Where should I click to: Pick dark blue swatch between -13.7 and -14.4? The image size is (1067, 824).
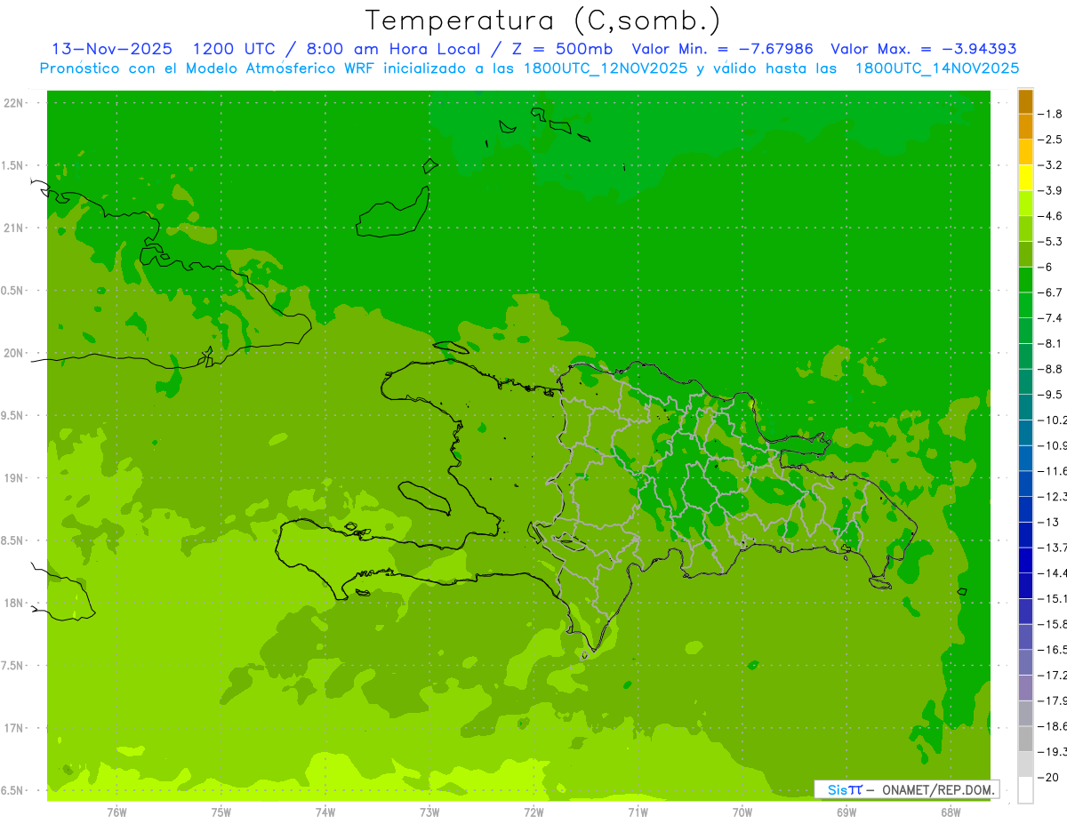(1025, 560)
